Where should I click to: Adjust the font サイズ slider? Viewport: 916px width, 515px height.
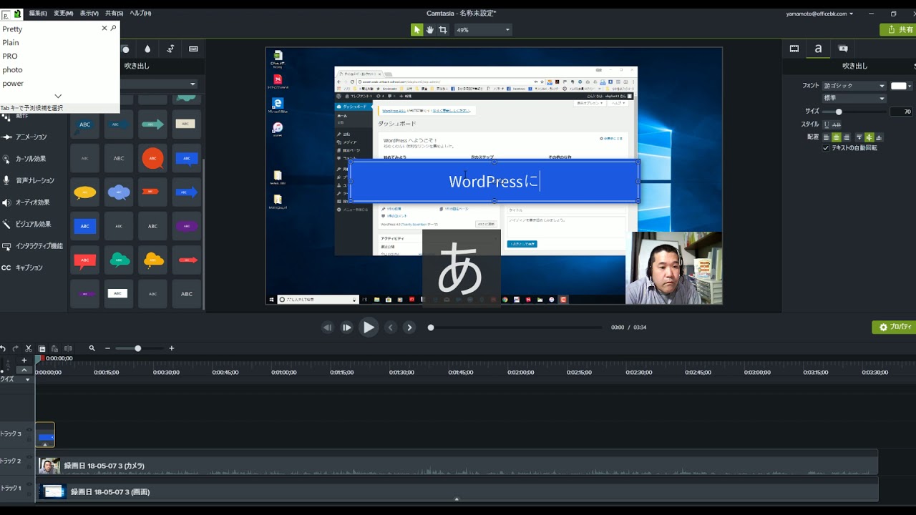point(853,112)
